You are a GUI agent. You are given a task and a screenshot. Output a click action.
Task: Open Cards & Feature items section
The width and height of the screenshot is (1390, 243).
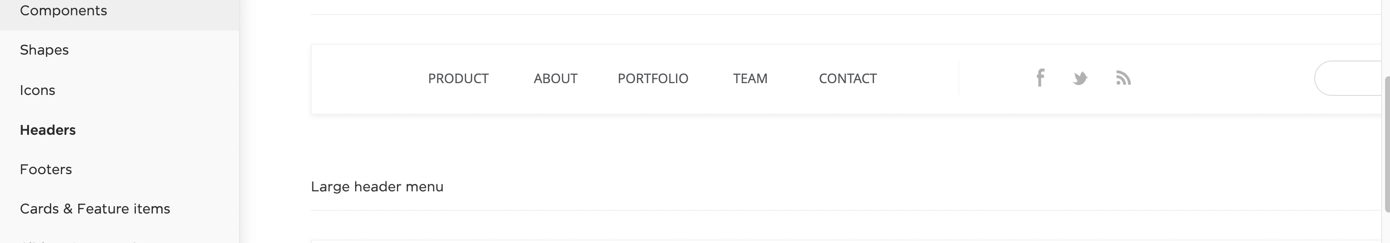click(x=95, y=209)
